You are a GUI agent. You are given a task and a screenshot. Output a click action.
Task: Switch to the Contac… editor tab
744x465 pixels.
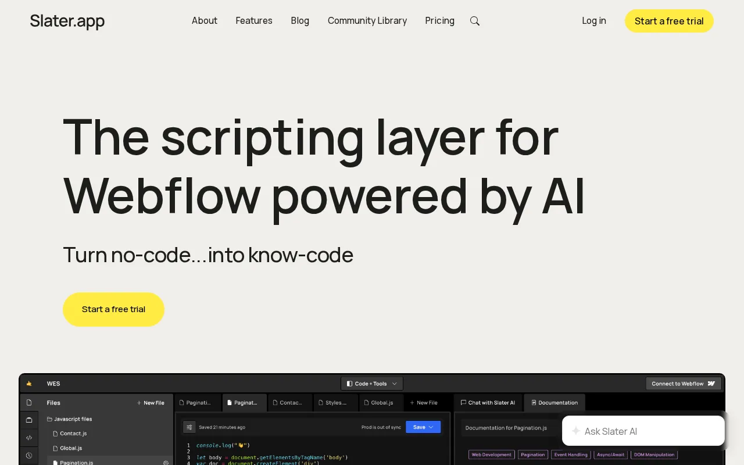(x=291, y=403)
